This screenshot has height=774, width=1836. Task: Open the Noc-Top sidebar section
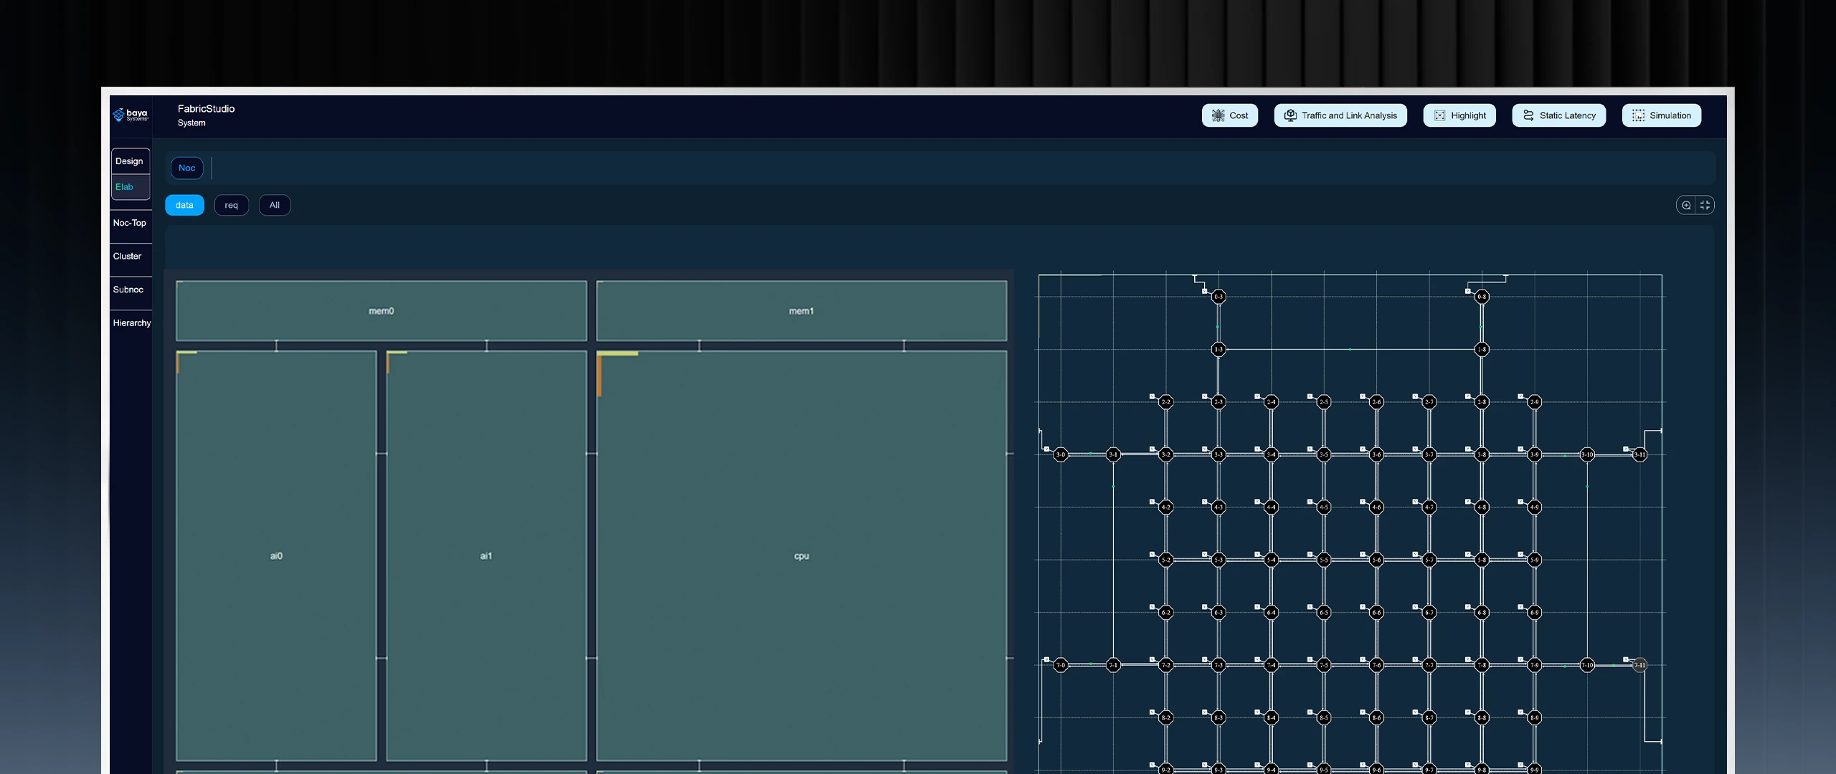click(x=130, y=223)
